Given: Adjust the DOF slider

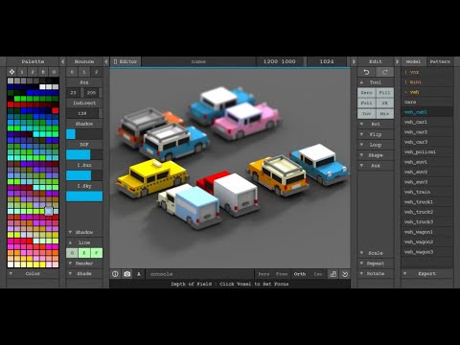Looking at the screenshot, I should pyautogui.click(x=84, y=154).
